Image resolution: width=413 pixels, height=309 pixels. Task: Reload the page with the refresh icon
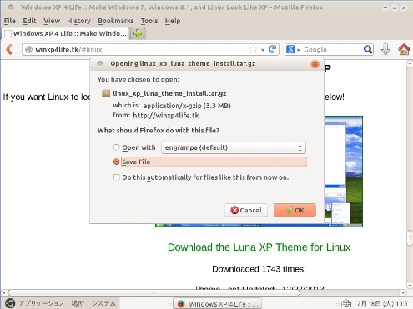pos(272,49)
